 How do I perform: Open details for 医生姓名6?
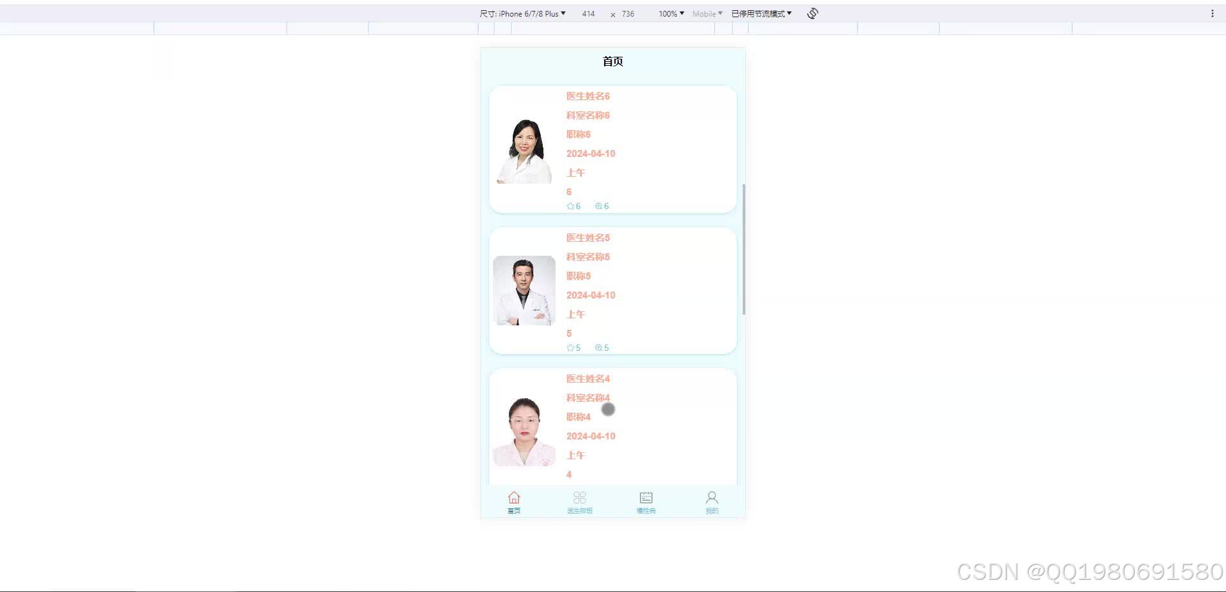pos(587,96)
